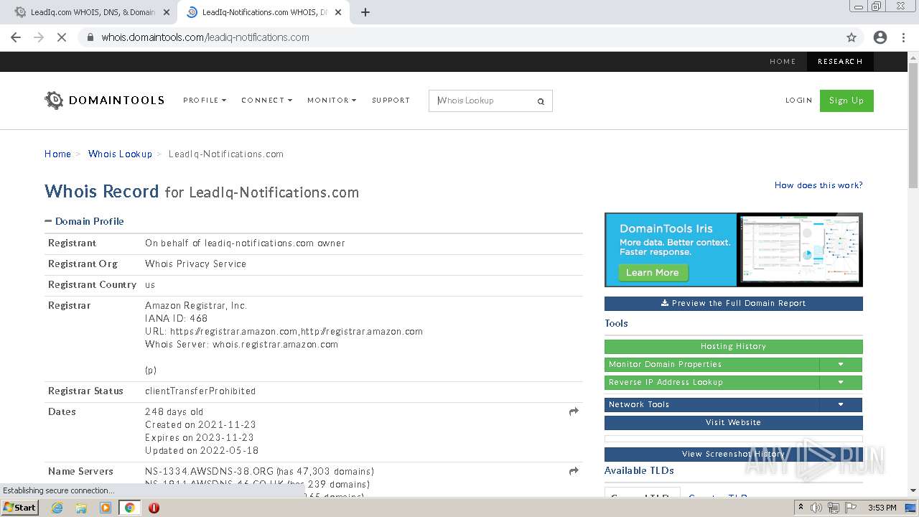Go to HOME in the top bar
This screenshot has width=919, height=517.
[783, 62]
